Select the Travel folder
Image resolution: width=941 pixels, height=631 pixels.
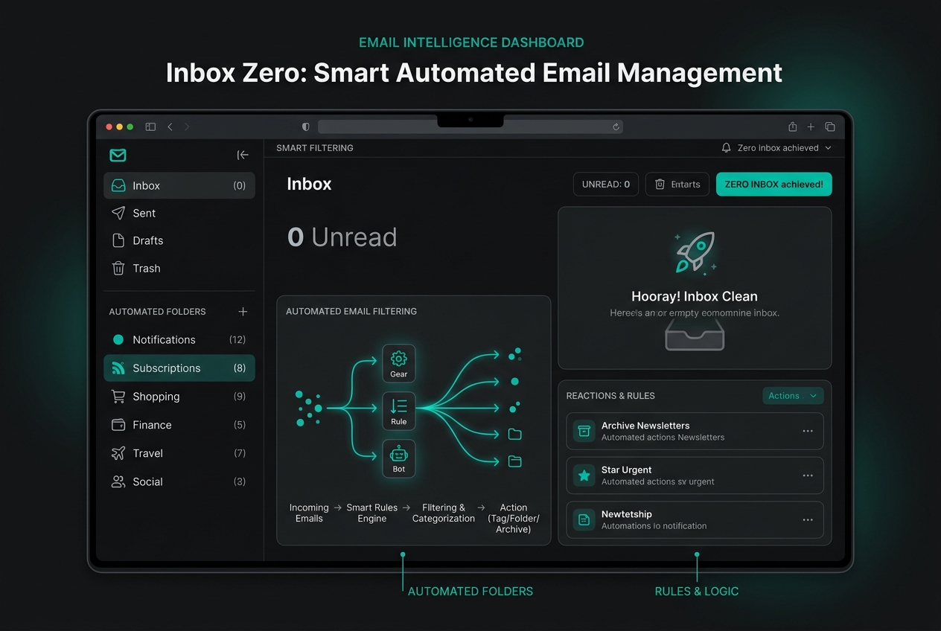point(179,453)
